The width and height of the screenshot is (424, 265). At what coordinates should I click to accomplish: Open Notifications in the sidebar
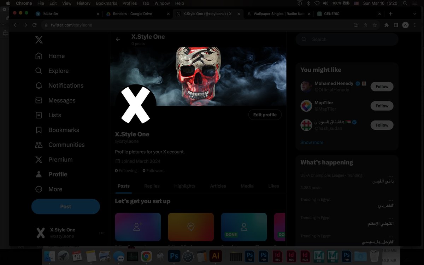pyautogui.click(x=59, y=86)
